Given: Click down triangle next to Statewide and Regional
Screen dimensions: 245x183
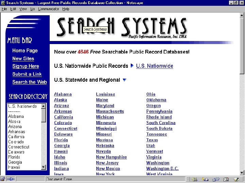Looking at the screenshot, I should 125,80.
